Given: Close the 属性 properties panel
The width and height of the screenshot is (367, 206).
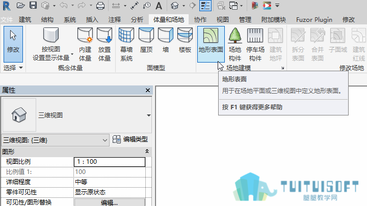Looking at the screenshot, I should (x=148, y=90).
